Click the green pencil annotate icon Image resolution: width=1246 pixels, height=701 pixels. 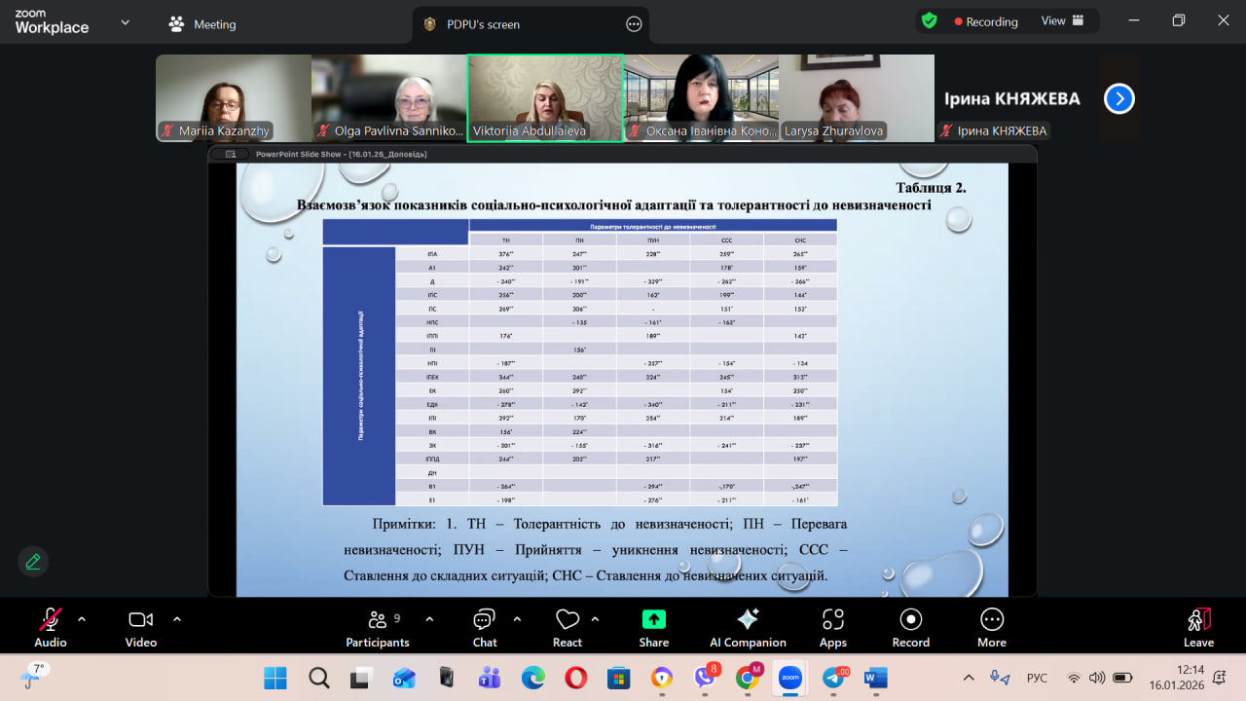point(33,562)
